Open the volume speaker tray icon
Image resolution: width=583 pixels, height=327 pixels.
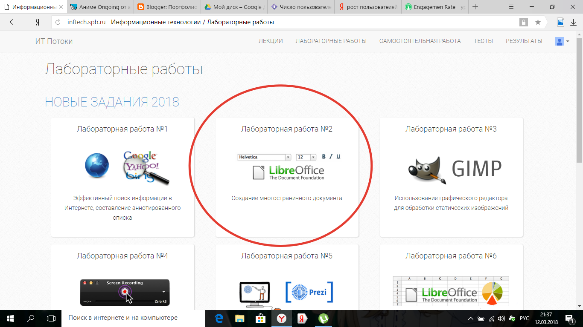[x=501, y=318]
